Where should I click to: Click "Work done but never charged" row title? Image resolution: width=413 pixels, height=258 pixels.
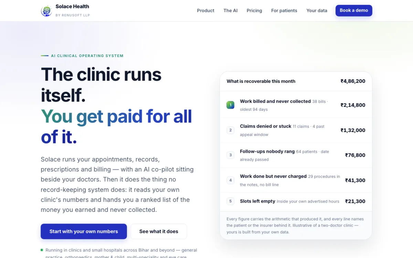coord(273,176)
